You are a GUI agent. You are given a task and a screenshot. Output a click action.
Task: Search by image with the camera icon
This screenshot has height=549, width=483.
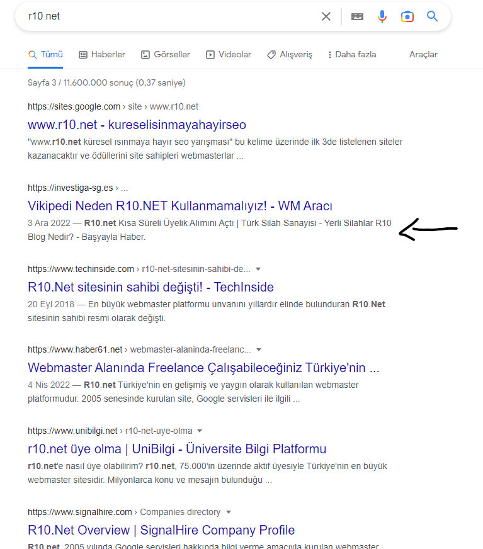tap(407, 16)
